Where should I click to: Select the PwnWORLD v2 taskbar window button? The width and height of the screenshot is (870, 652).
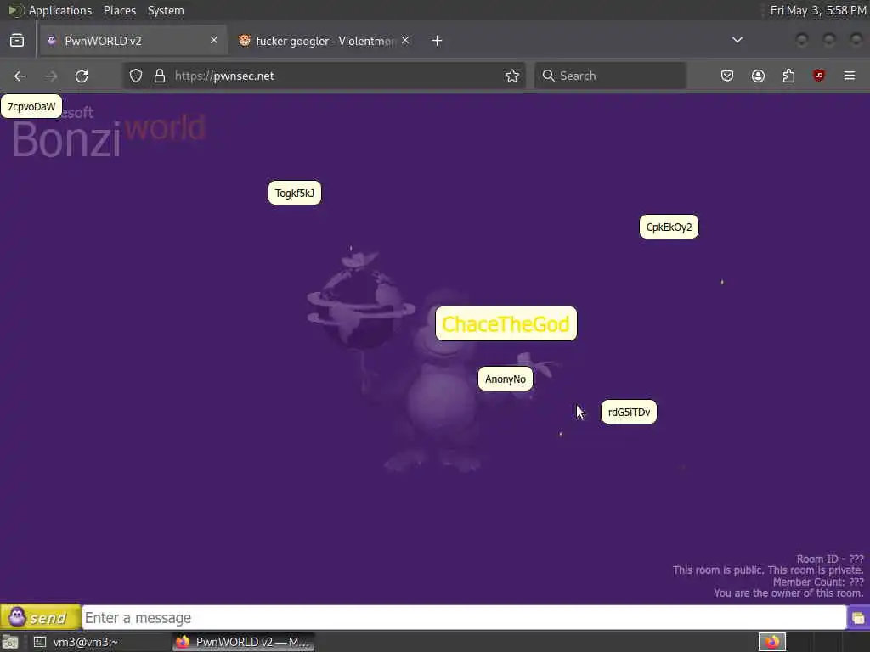243,642
